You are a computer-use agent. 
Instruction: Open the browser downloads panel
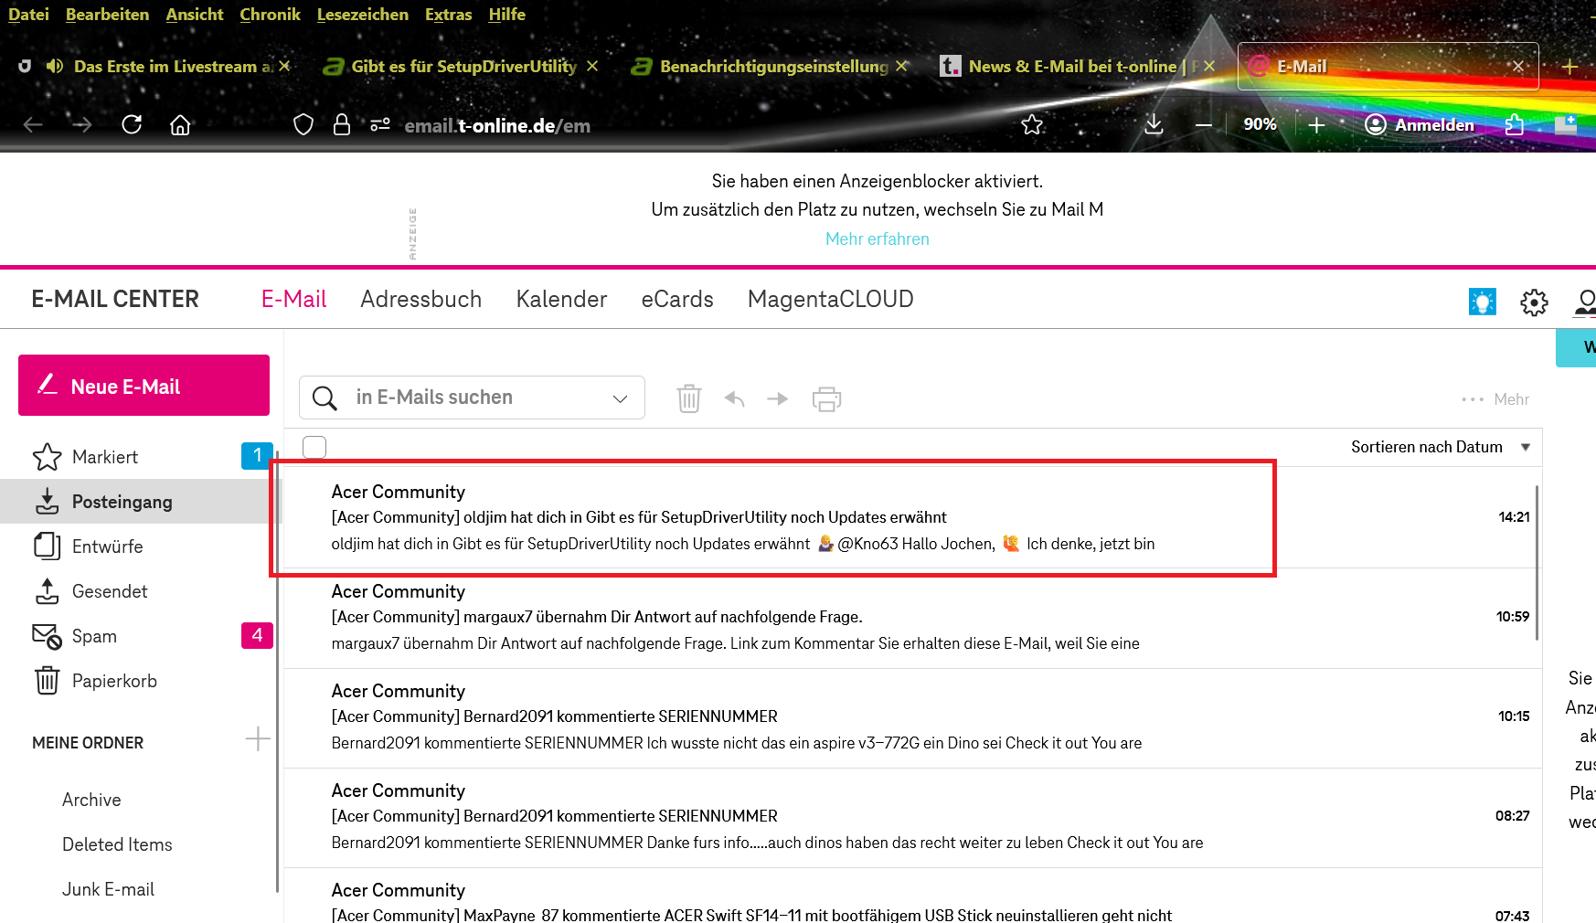point(1154,124)
